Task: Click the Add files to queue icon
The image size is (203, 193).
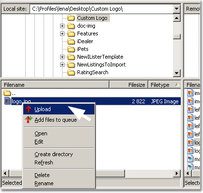Action: (29, 120)
